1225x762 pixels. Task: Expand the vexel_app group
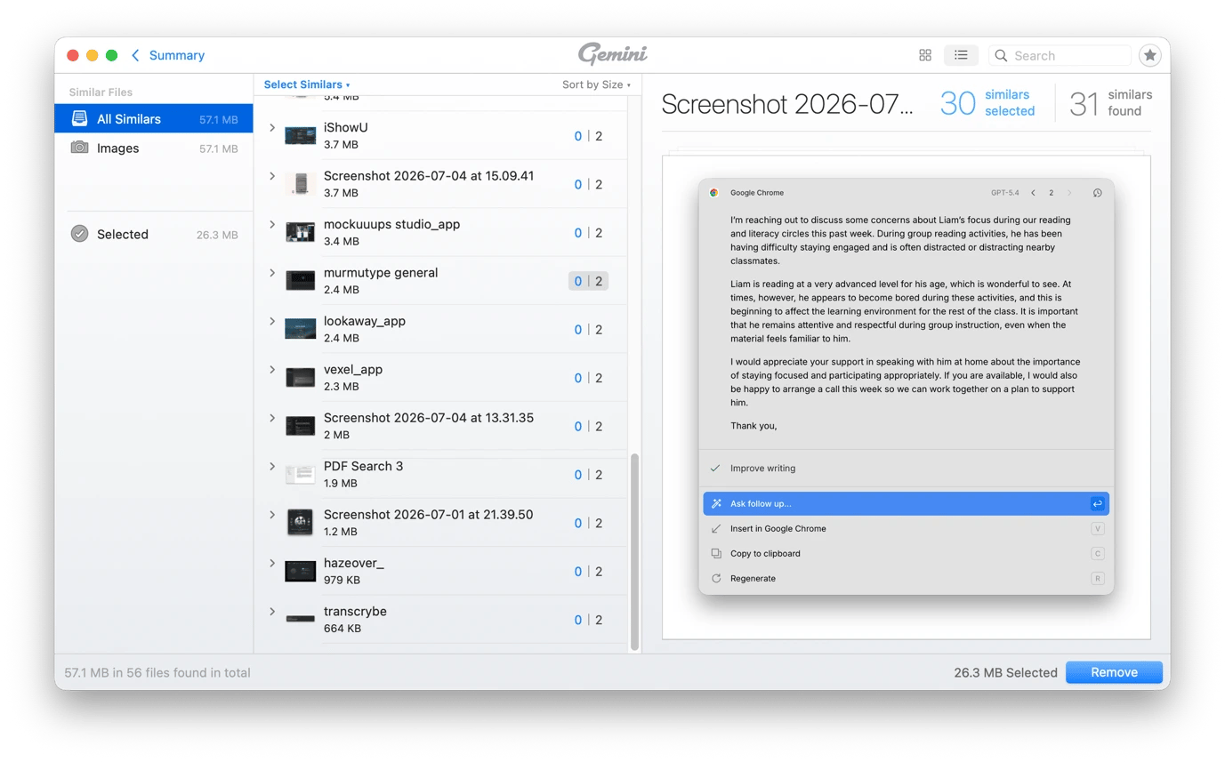click(272, 370)
